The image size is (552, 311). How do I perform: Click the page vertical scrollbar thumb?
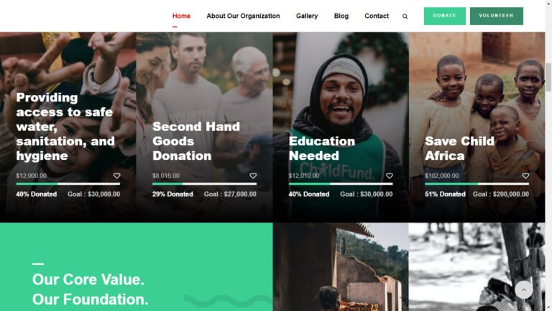(548, 78)
